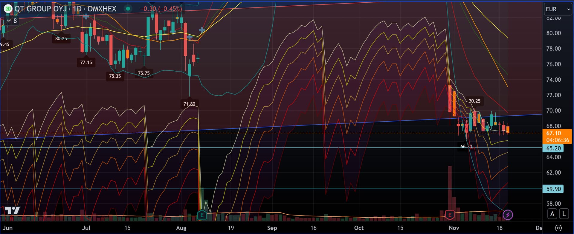Click the 75.75 pivot label
This screenshot has height=234, width=574.
(144, 73)
